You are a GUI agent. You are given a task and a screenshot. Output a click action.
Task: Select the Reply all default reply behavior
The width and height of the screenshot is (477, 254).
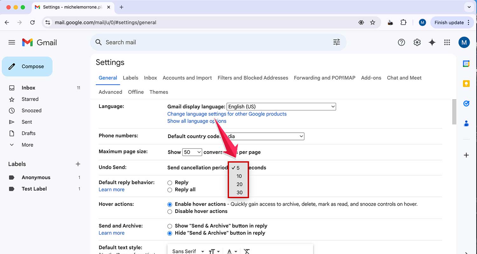170,190
